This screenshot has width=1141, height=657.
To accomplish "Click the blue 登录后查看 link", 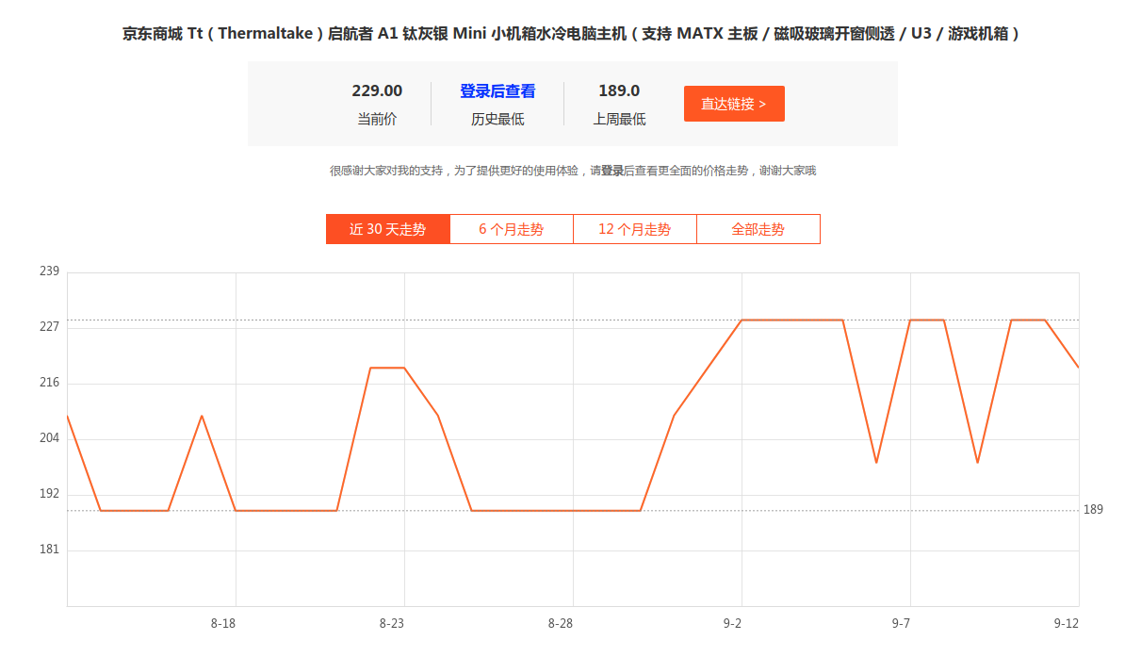I will [497, 91].
